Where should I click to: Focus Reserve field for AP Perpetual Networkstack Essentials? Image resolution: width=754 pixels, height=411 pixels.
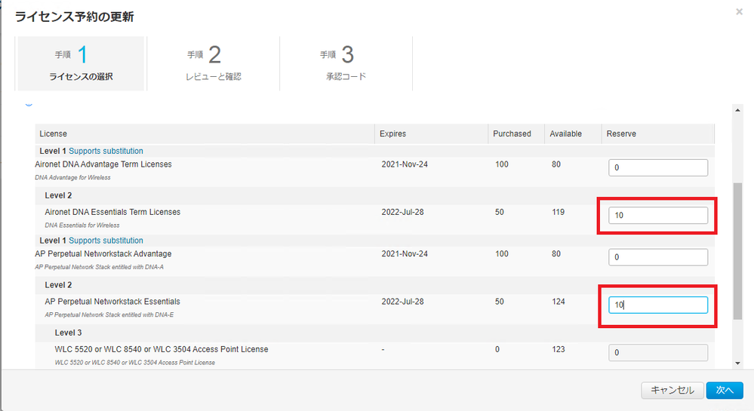tap(658, 305)
